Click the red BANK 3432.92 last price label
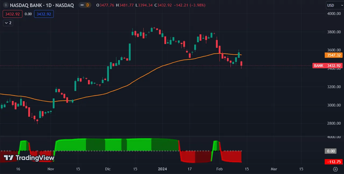Viewport: 344px width, 174px height. click(x=327, y=66)
